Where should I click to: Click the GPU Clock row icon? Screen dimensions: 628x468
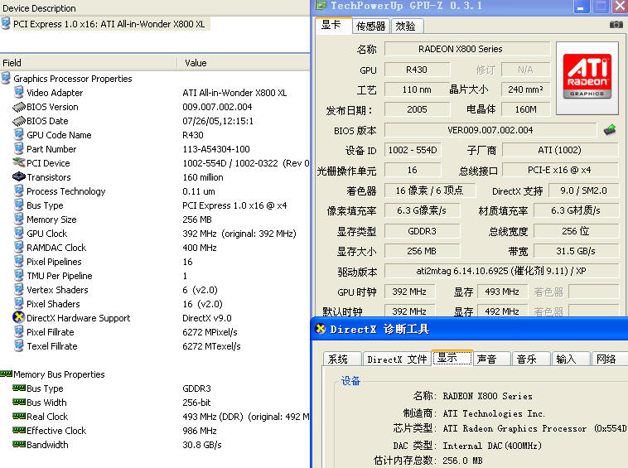coord(18,233)
